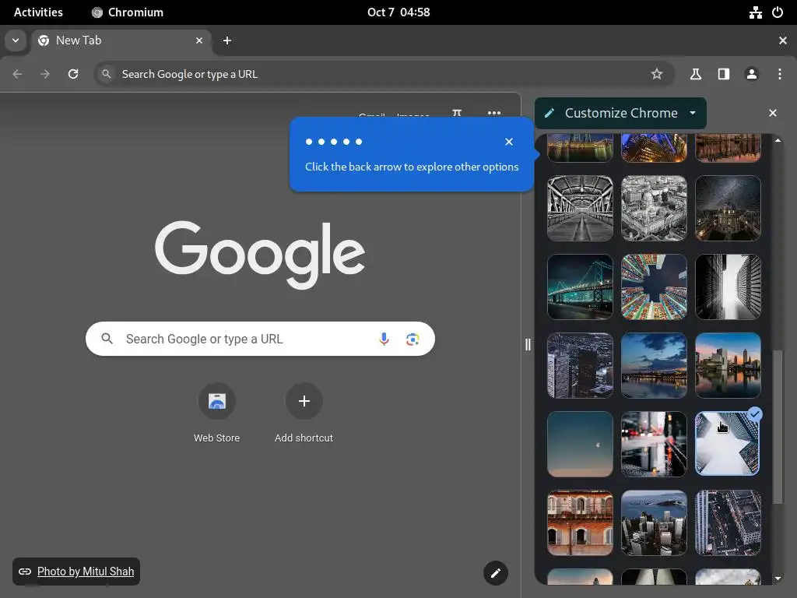This screenshot has height=598, width=797.
Task: Open the Google apps dots on page
Action: pyautogui.click(x=494, y=113)
